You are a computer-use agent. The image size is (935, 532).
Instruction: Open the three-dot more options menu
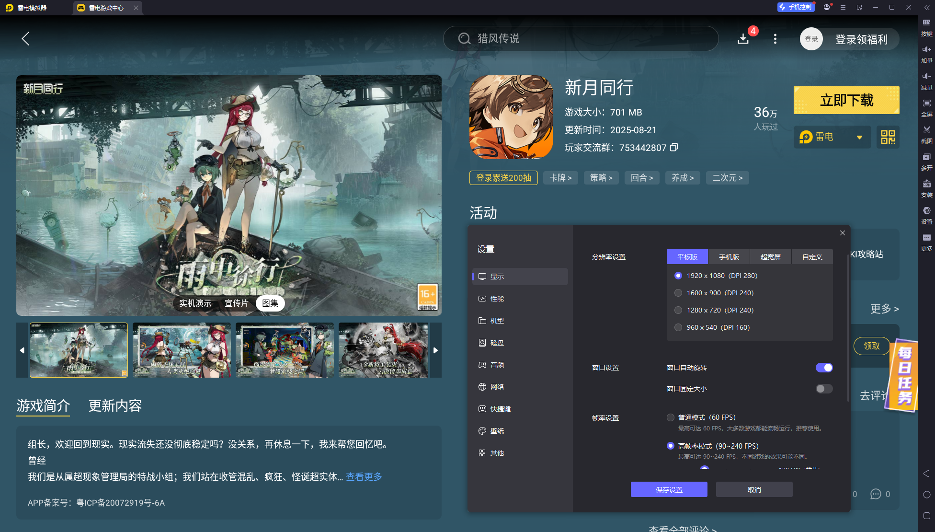(775, 39)
